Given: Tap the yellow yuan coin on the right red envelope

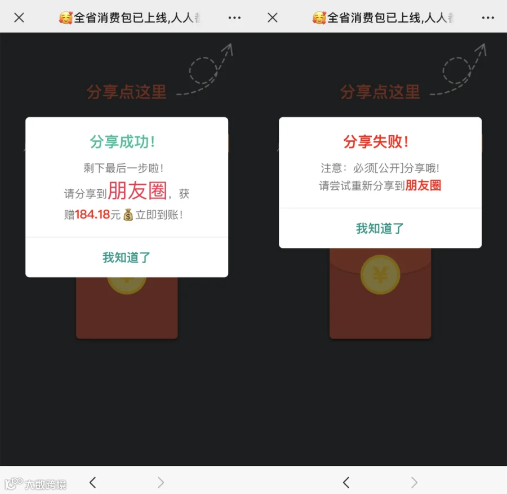Looking at the screenshot, I should [x=380, y=274].
